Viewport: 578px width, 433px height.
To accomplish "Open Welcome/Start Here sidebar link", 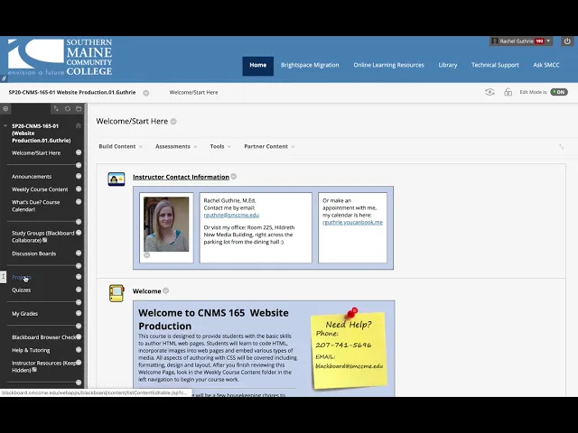I will tap(36, 152).
